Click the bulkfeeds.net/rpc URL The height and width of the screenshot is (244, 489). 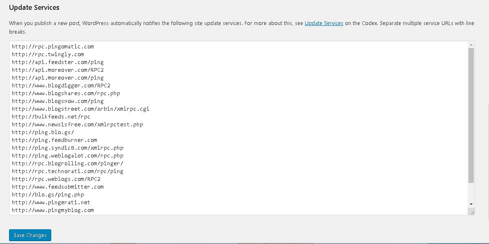point(50,116)
